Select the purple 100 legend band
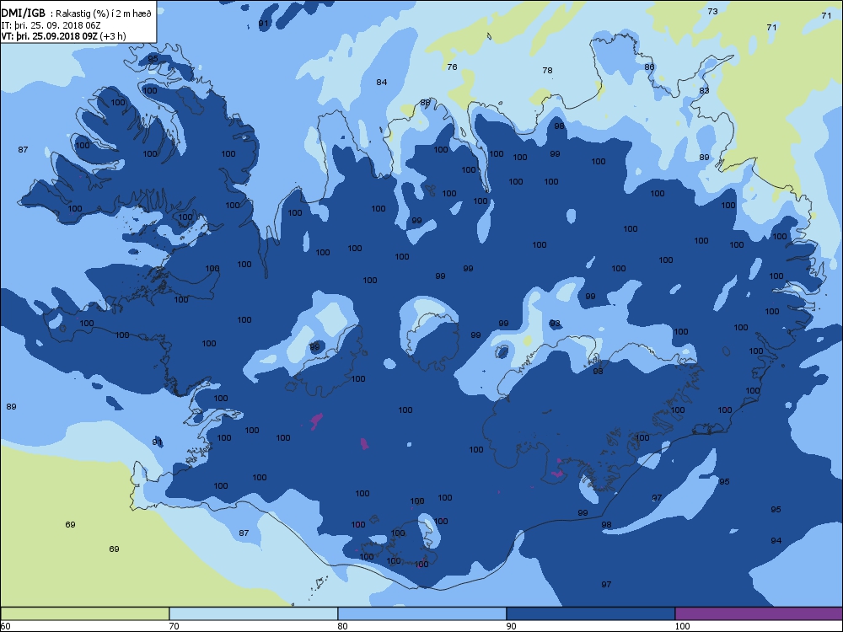Viewport: 843px width, 632px height. (x=759, y=613)
